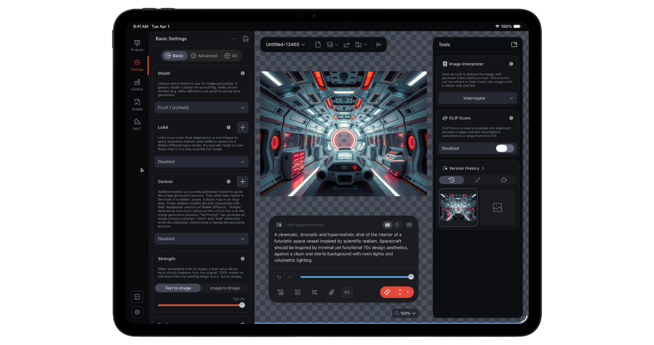Open the 100% zoom level dropdown
Image resolution: width=654 pixels, height=345 pixels.
tap(405, 313)
